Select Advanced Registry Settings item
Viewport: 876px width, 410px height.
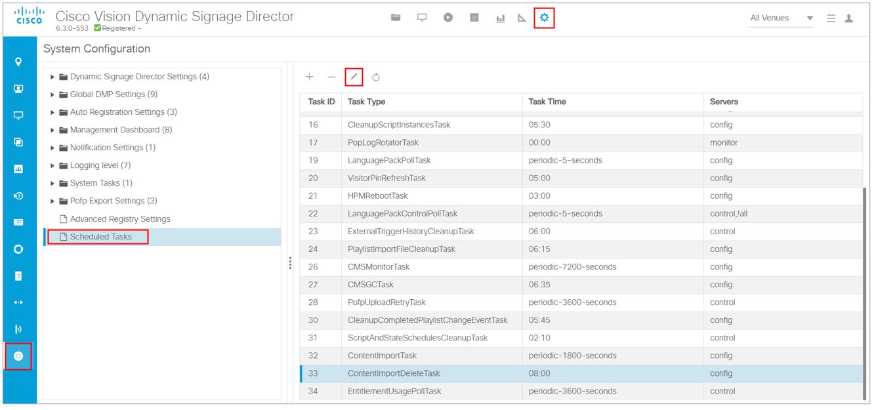click(120, 219)
